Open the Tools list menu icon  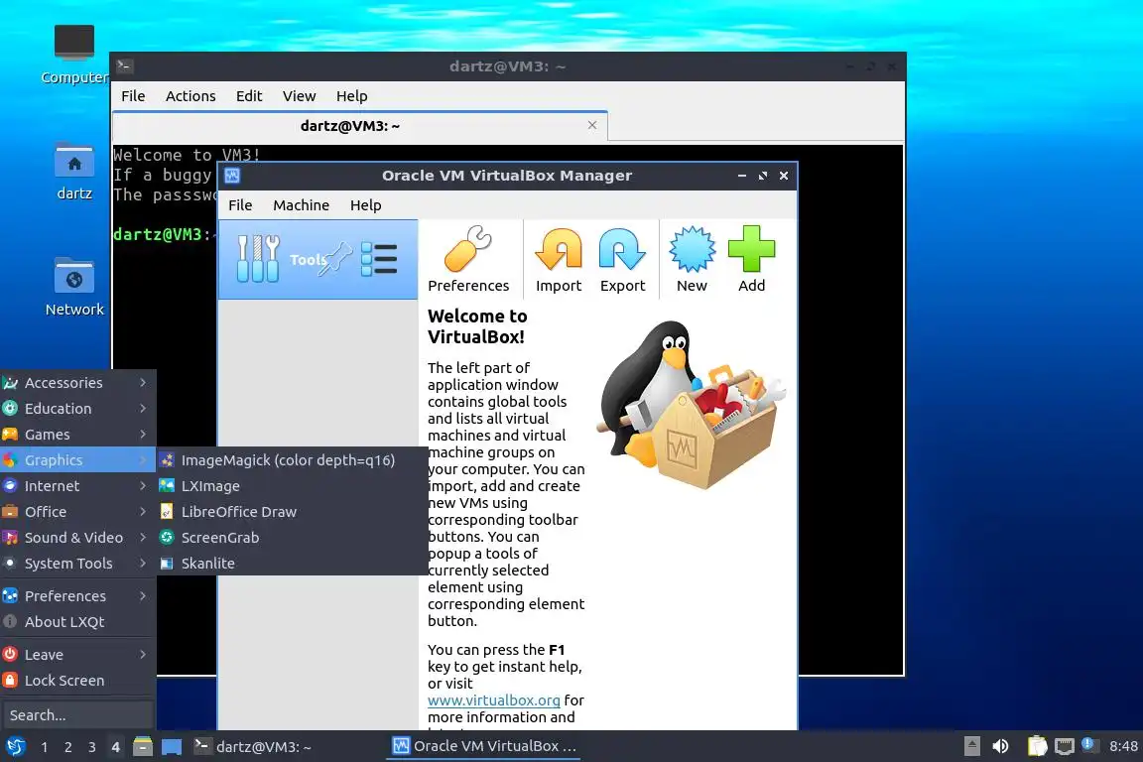coord(379,259)
